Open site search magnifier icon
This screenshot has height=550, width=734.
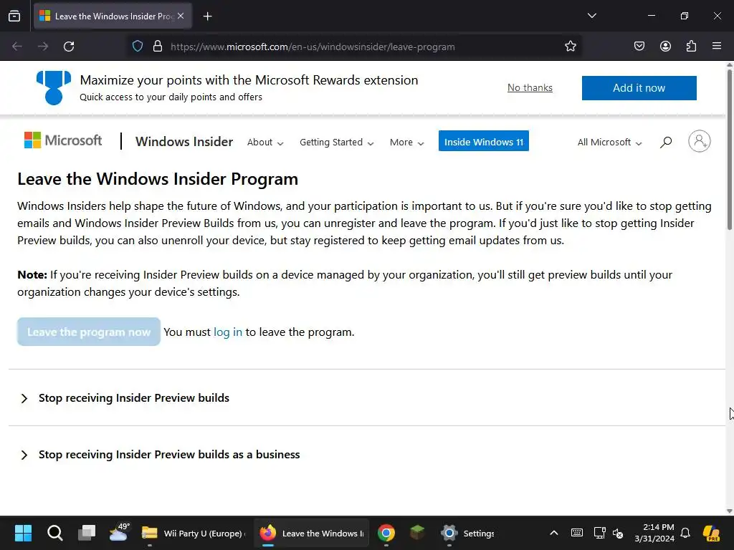[x=666, y=142]
